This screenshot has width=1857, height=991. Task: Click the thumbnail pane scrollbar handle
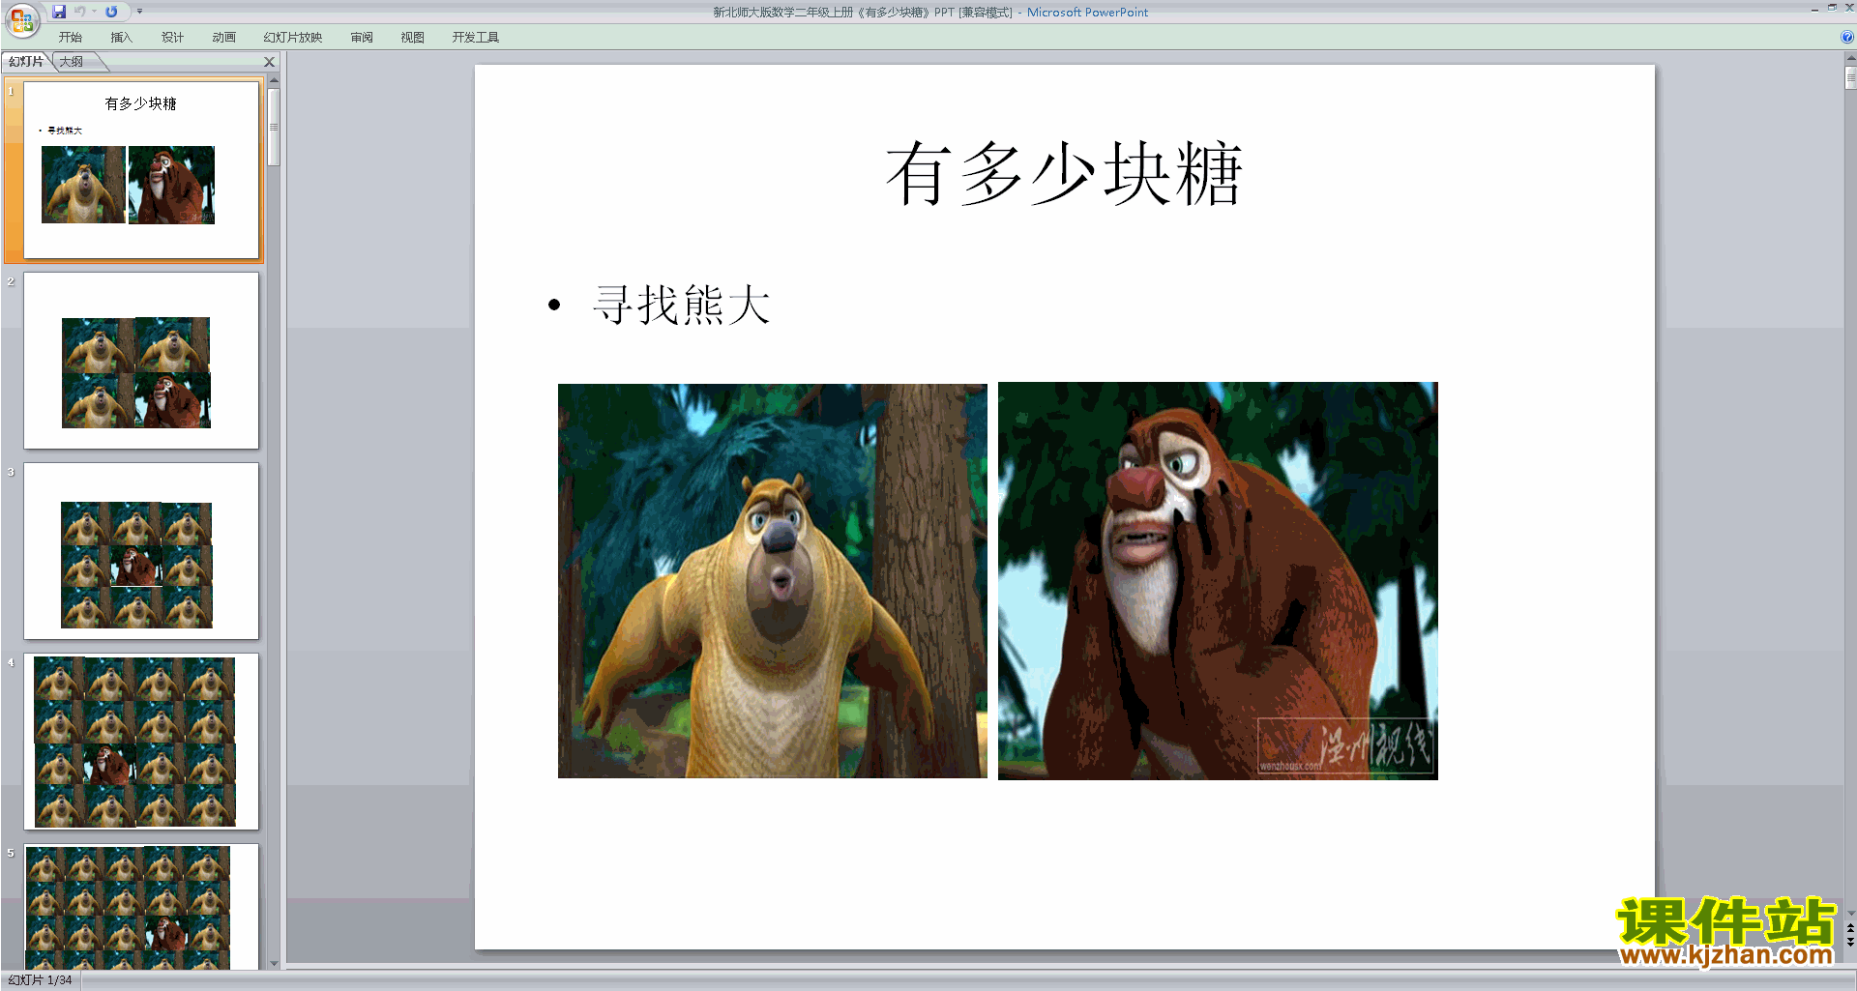[x=274, y=127]
